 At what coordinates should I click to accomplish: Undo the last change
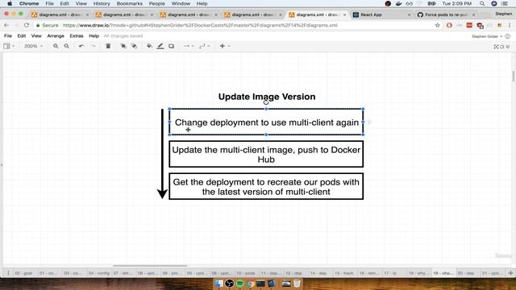(x=81, y=46)
